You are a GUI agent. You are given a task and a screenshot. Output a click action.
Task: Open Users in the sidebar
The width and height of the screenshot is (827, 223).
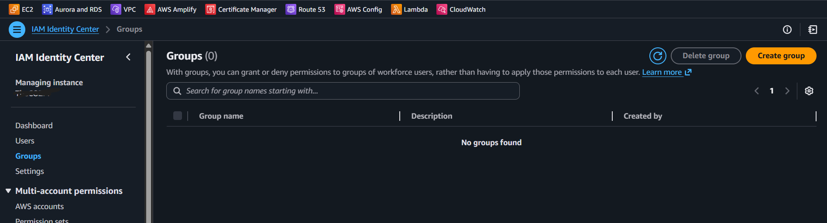(25, 141)
